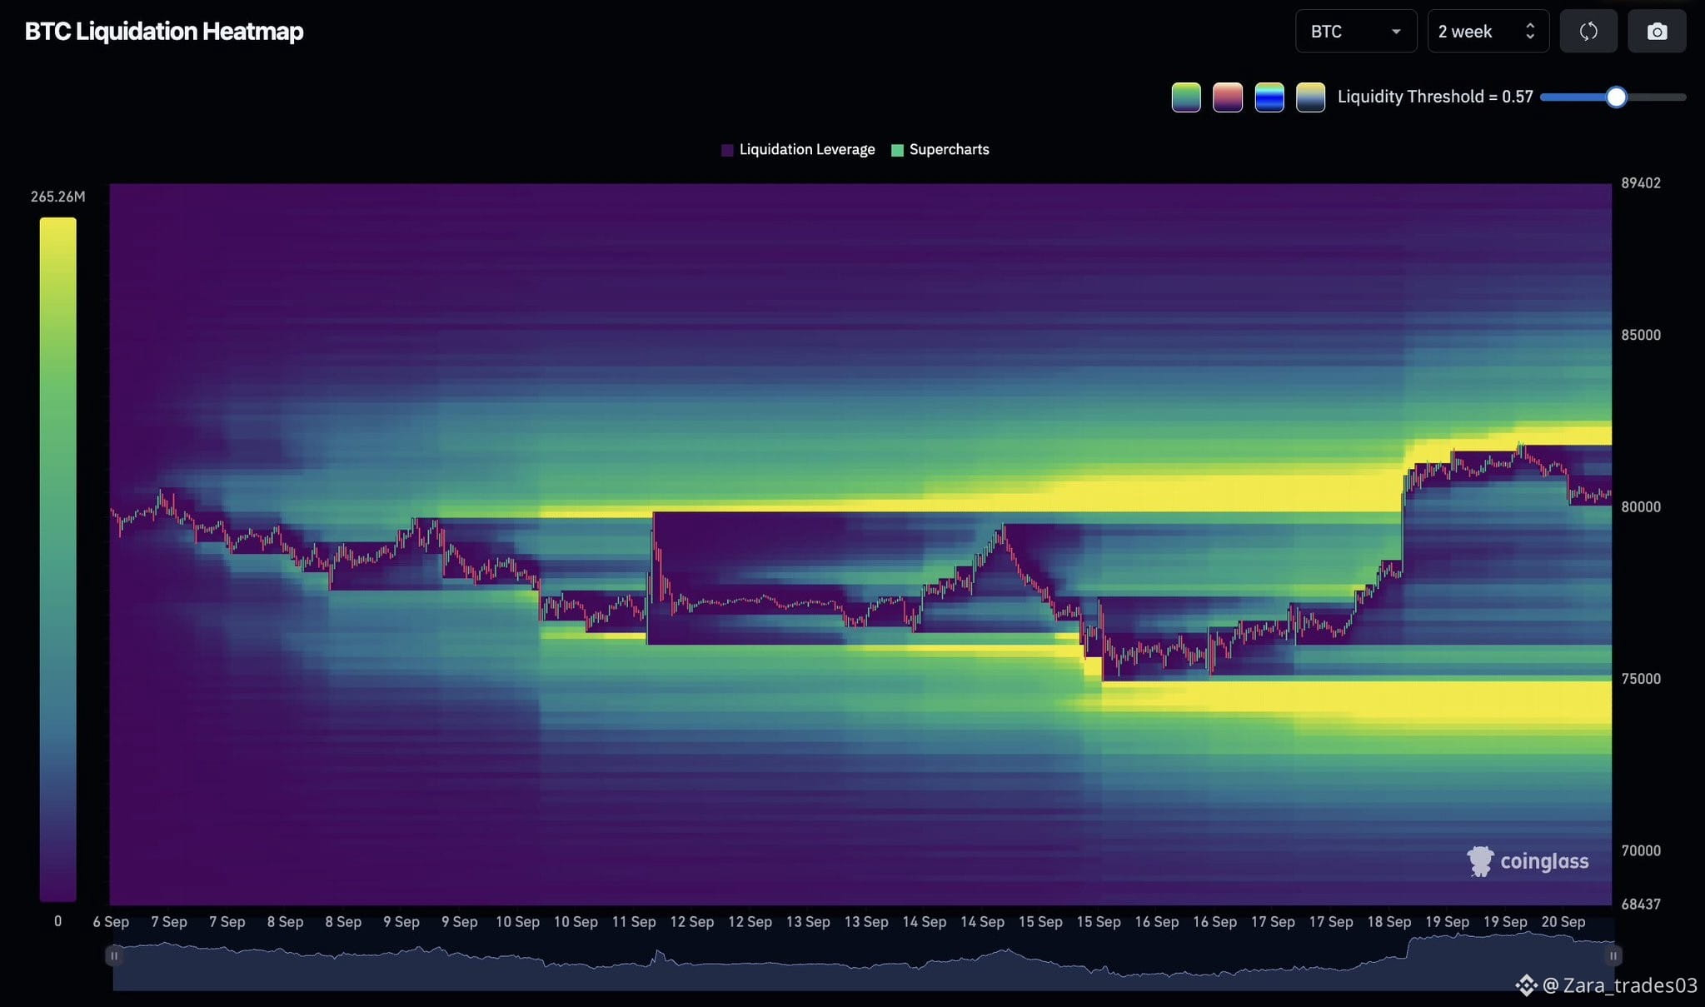Click the Liquidity Threshold slider knob
1705x1007 pixels.
(1616, 97)
